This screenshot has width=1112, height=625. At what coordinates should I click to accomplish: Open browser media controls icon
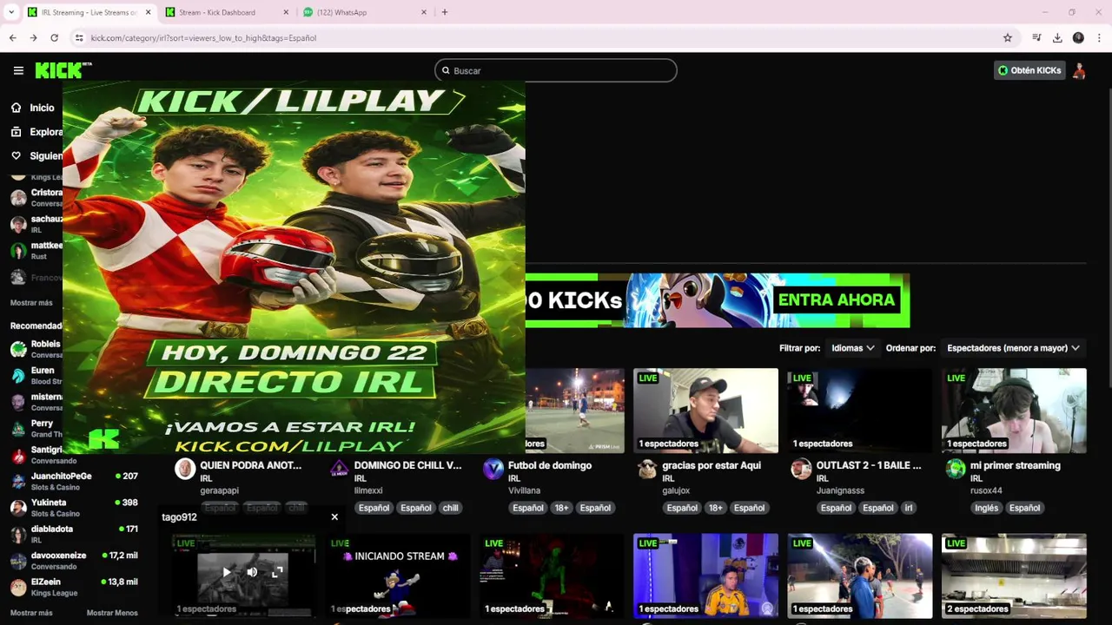click(1036, 38)
